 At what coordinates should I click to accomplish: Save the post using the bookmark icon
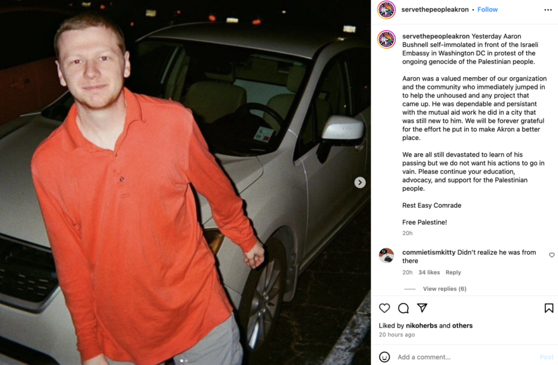(x=548, y=308)
